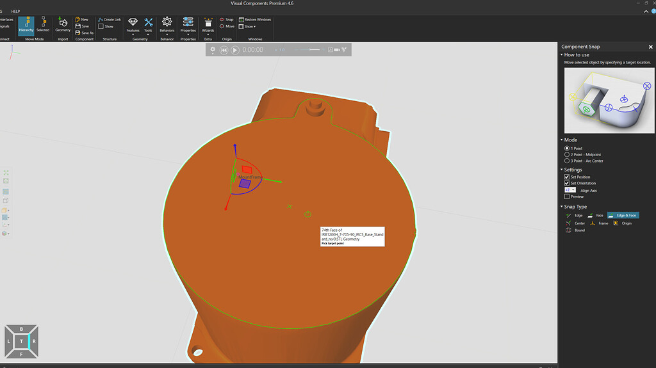The height and width of the screenshot is (368, 656).
Task: Click Restore Windows
Action: pyautogui.click(x=255, y=19)
